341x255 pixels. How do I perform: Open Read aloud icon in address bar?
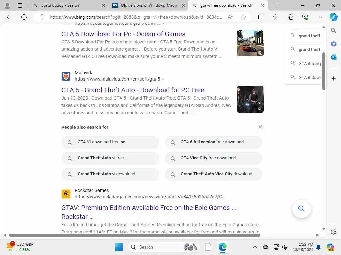click(x=230, y=17)
